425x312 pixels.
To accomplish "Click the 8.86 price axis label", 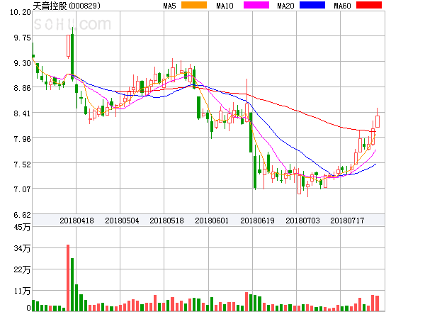I will click(x=22, y=88).
